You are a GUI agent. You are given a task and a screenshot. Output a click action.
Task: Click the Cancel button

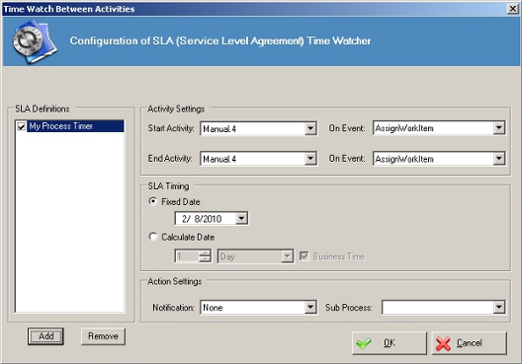(470, 342)
